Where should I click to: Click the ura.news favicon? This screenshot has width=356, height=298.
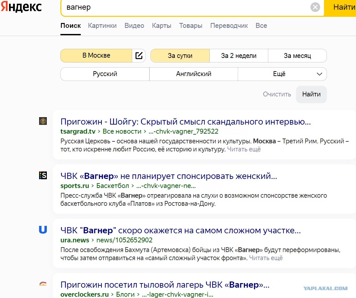pos(43,230)
